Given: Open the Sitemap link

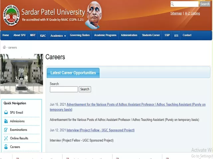Looking at the screenshot, I should point(176,13).
